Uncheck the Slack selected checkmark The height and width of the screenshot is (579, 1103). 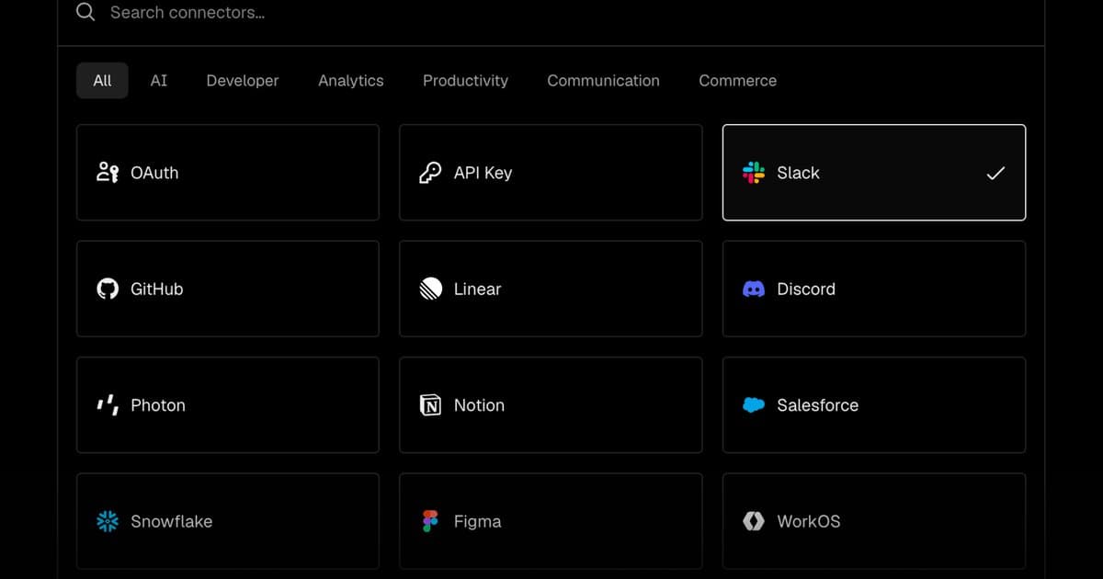(995, 173)
